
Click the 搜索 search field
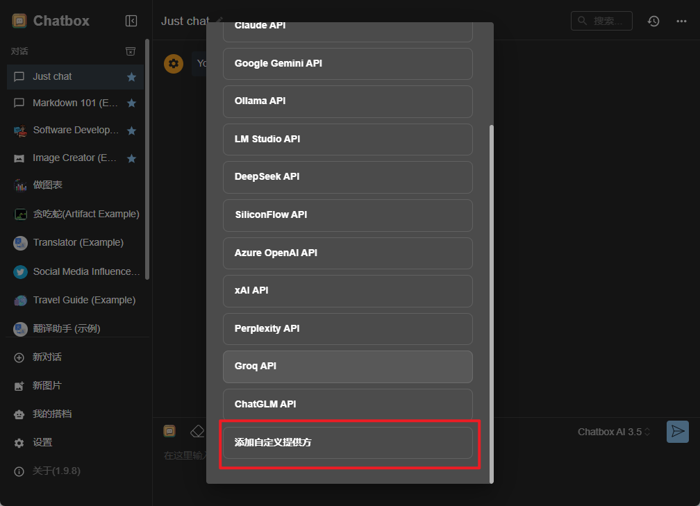point(601,21)
